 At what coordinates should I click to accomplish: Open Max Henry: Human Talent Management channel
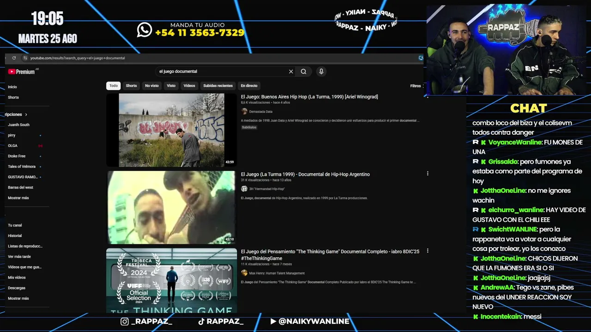[x=277, y=273]
